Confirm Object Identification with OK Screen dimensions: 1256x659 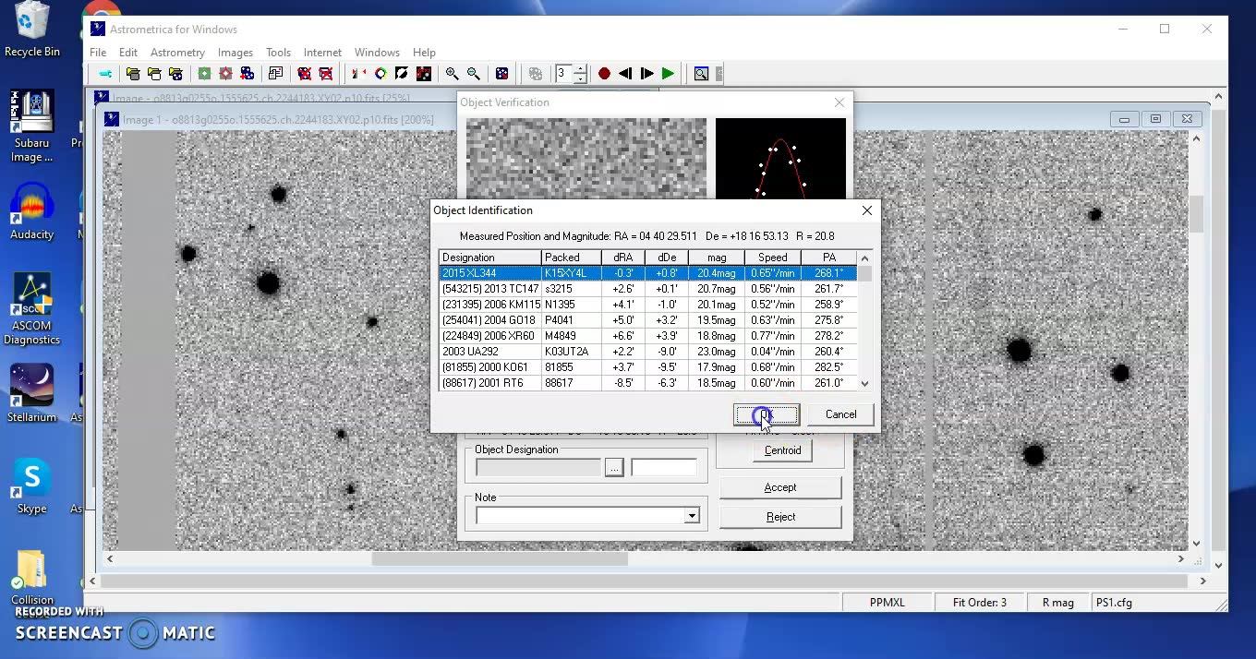[x=767, y=414]
